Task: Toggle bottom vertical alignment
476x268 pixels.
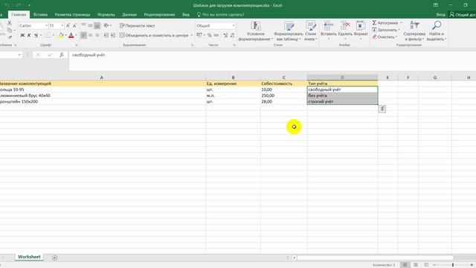Action: [97, 25]
